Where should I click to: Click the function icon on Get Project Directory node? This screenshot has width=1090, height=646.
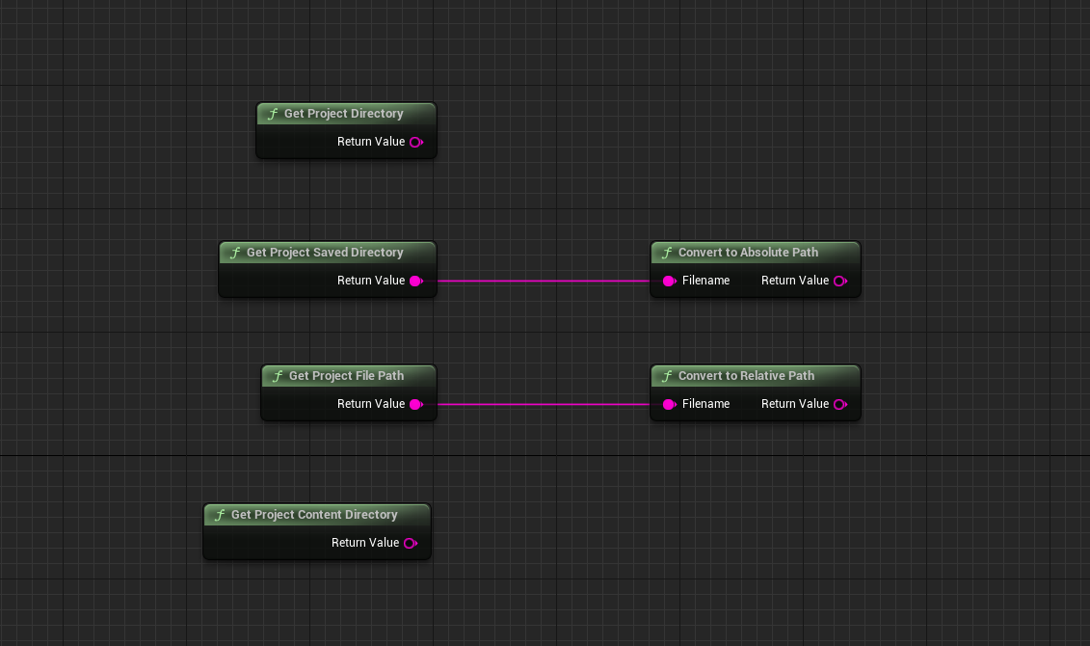273,114
